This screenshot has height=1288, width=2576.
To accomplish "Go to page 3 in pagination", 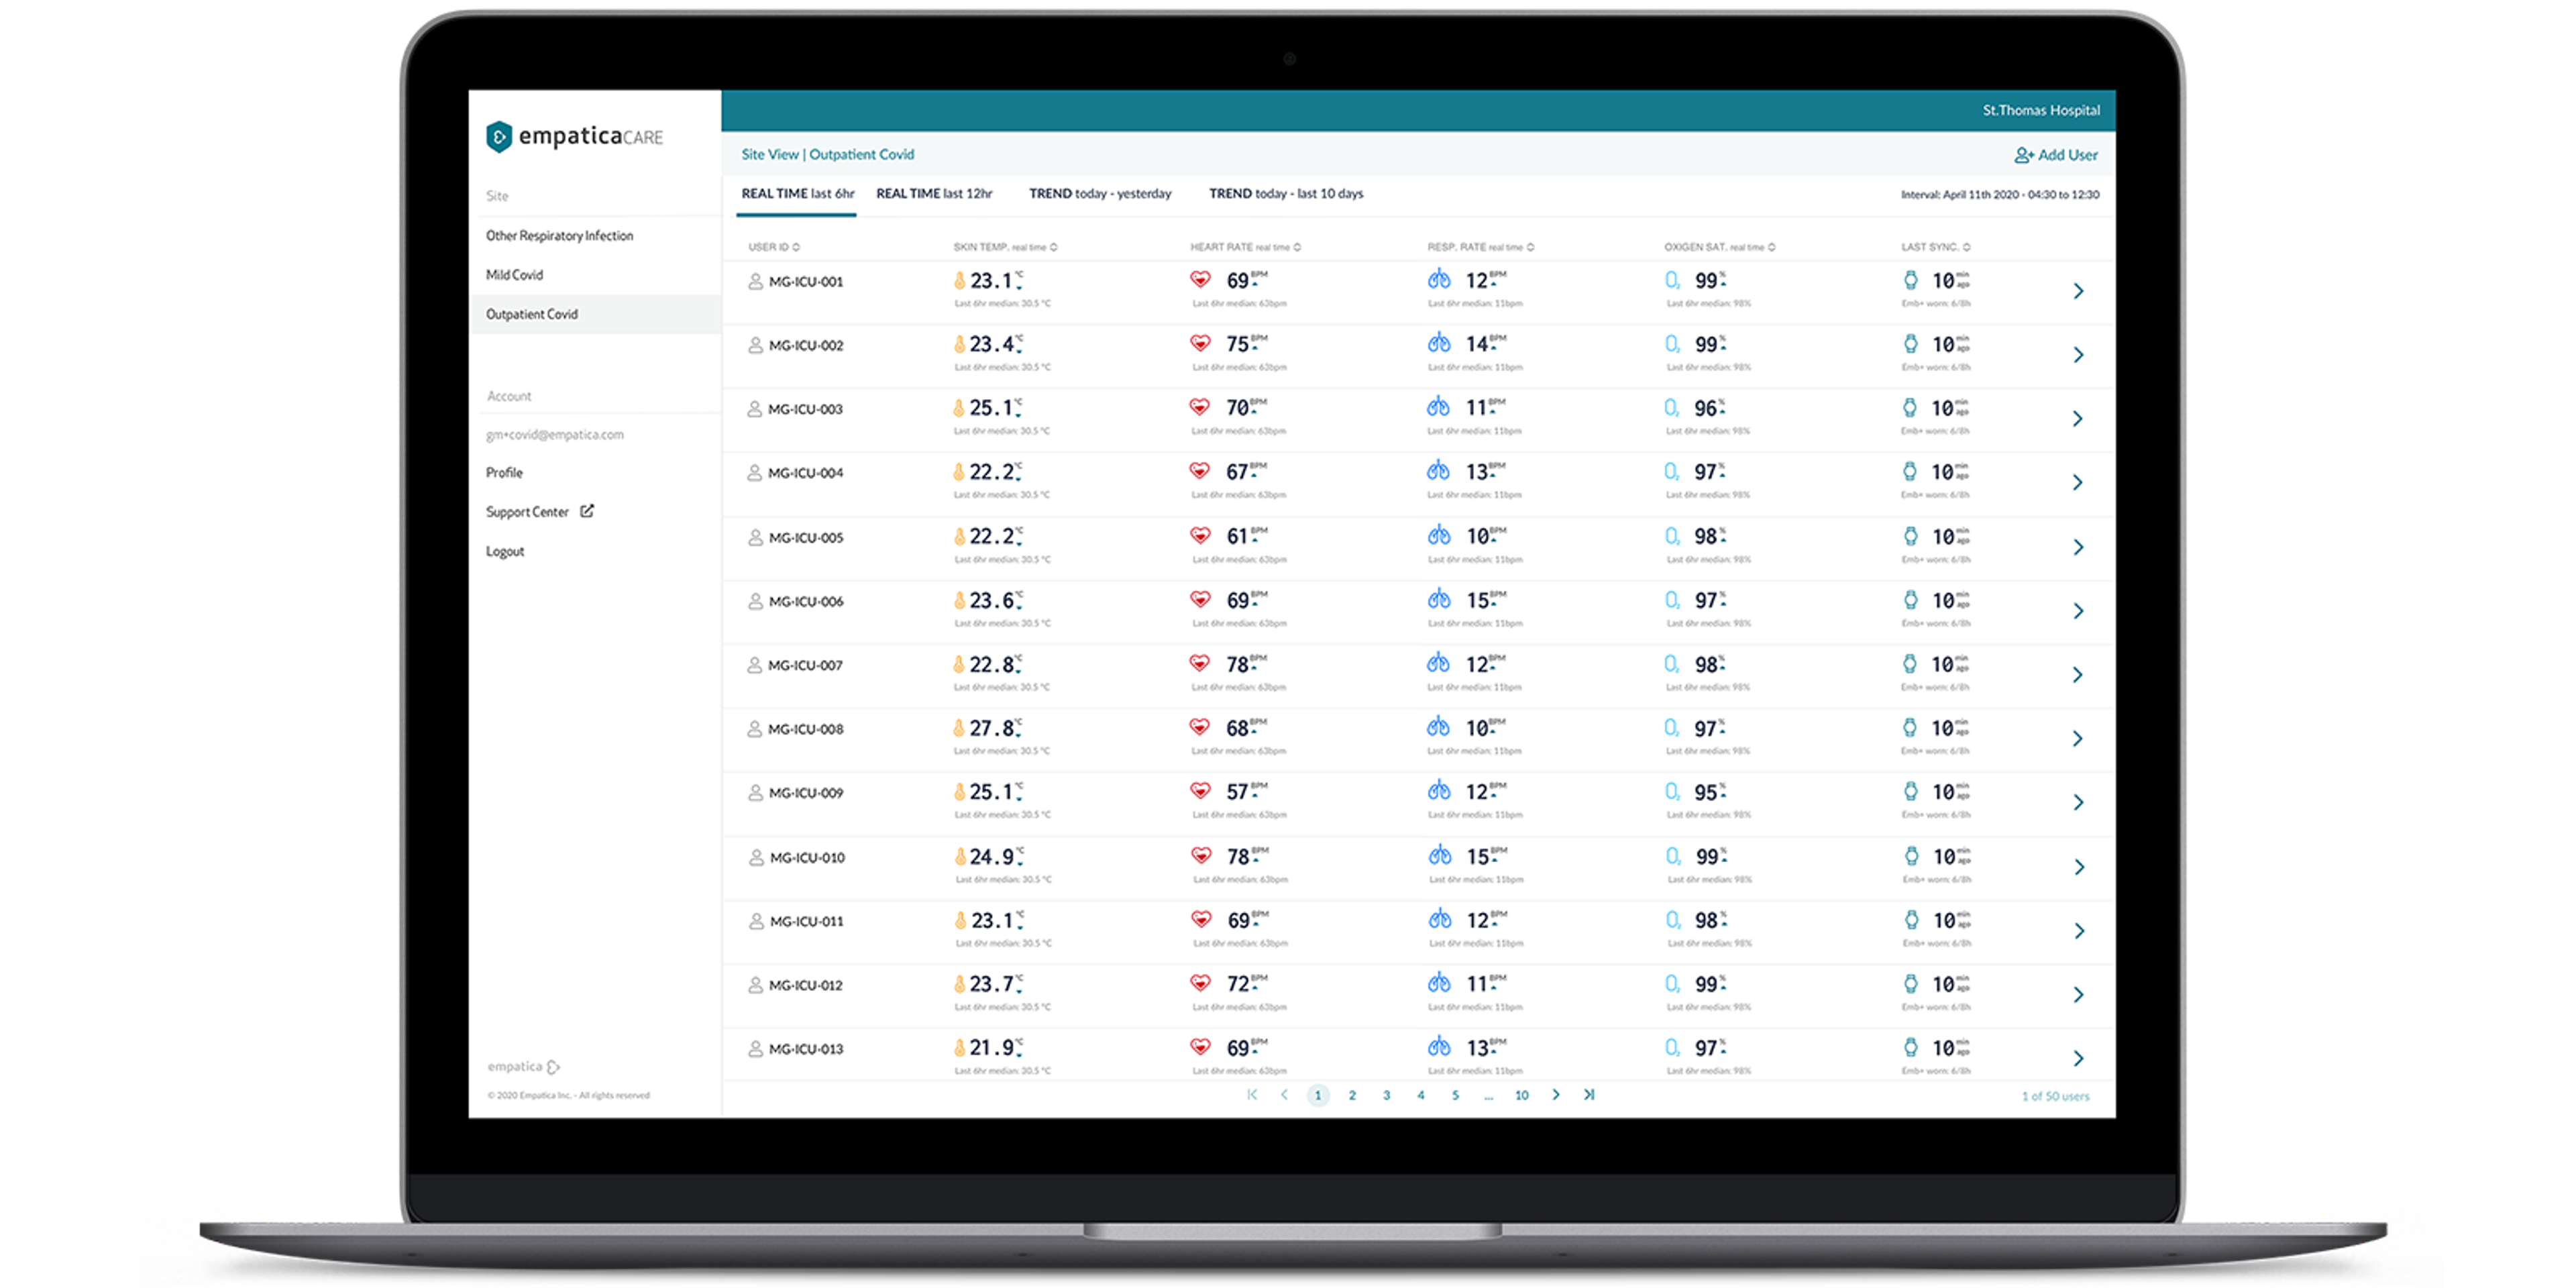I will pos(1386,1095).
